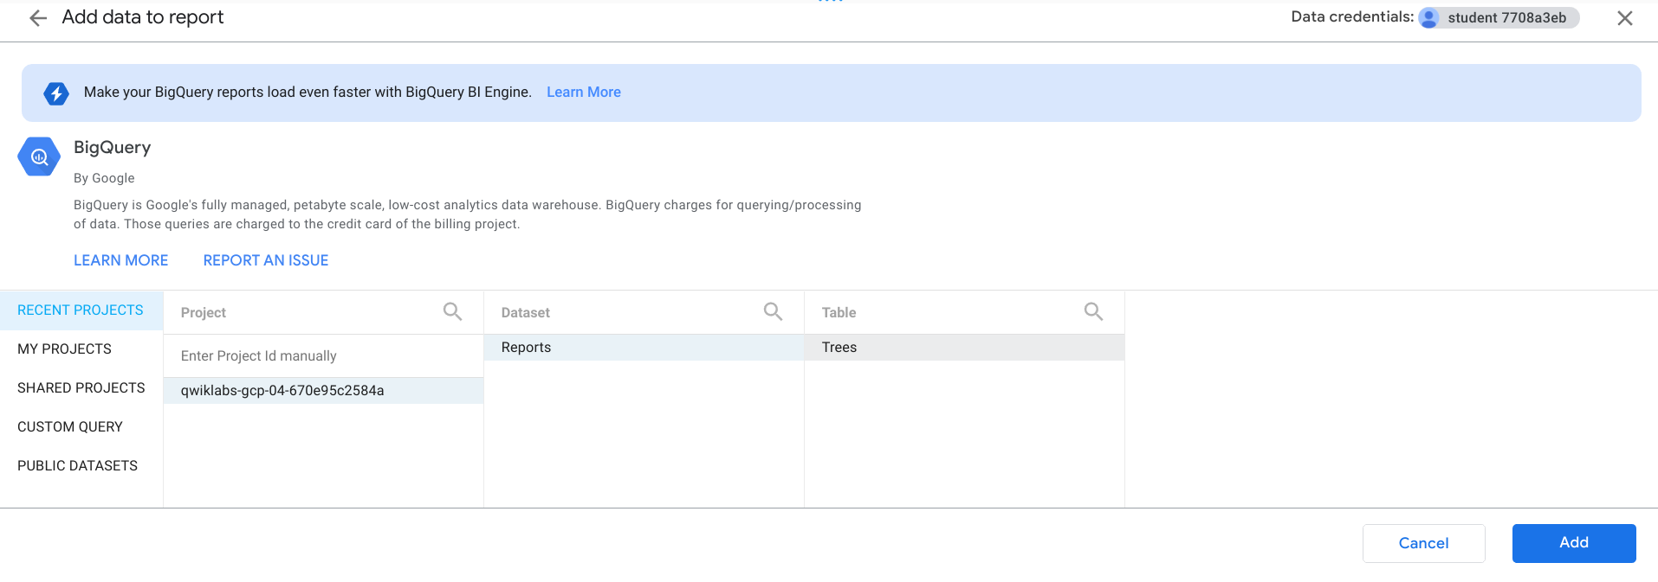This screenshot has height=582, width=1658.
Task: Click the BigQuery connector hexagon icon
Action: 39,157
